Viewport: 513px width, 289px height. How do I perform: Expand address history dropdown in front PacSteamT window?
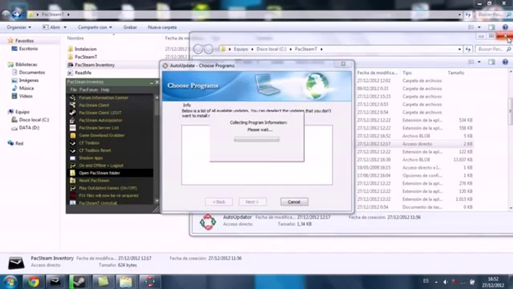pos(459,49)
